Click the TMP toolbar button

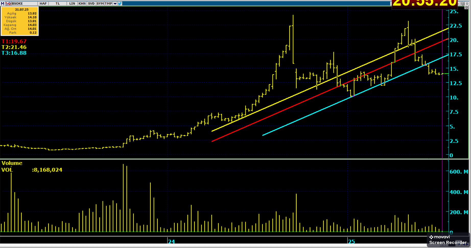point(109,4)
